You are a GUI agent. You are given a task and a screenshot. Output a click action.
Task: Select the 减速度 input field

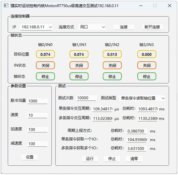[x=38, y=144]
